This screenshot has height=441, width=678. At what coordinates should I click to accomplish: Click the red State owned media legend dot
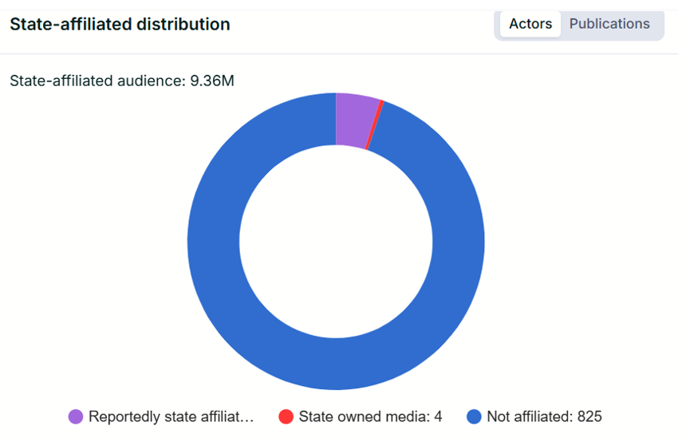286,416
